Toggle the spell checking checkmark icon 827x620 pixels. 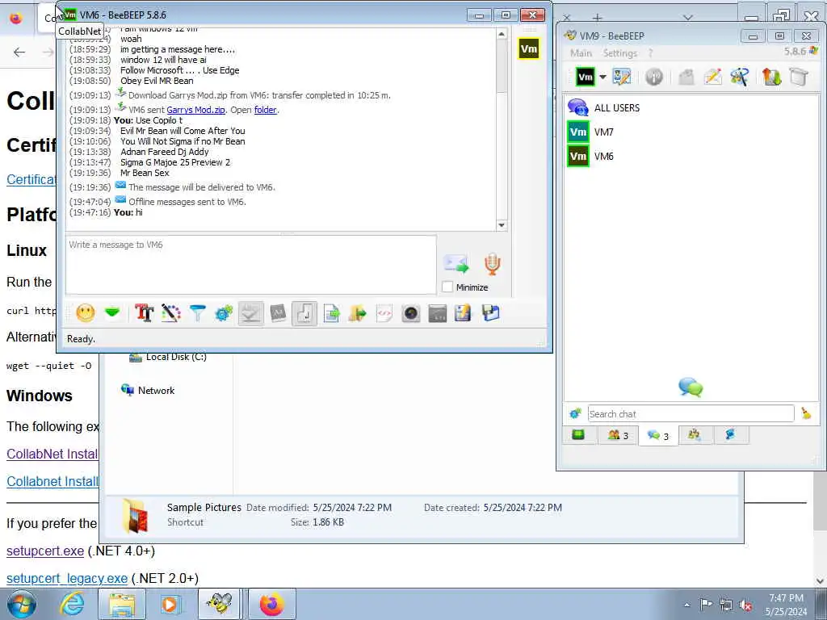pos(250,314)
